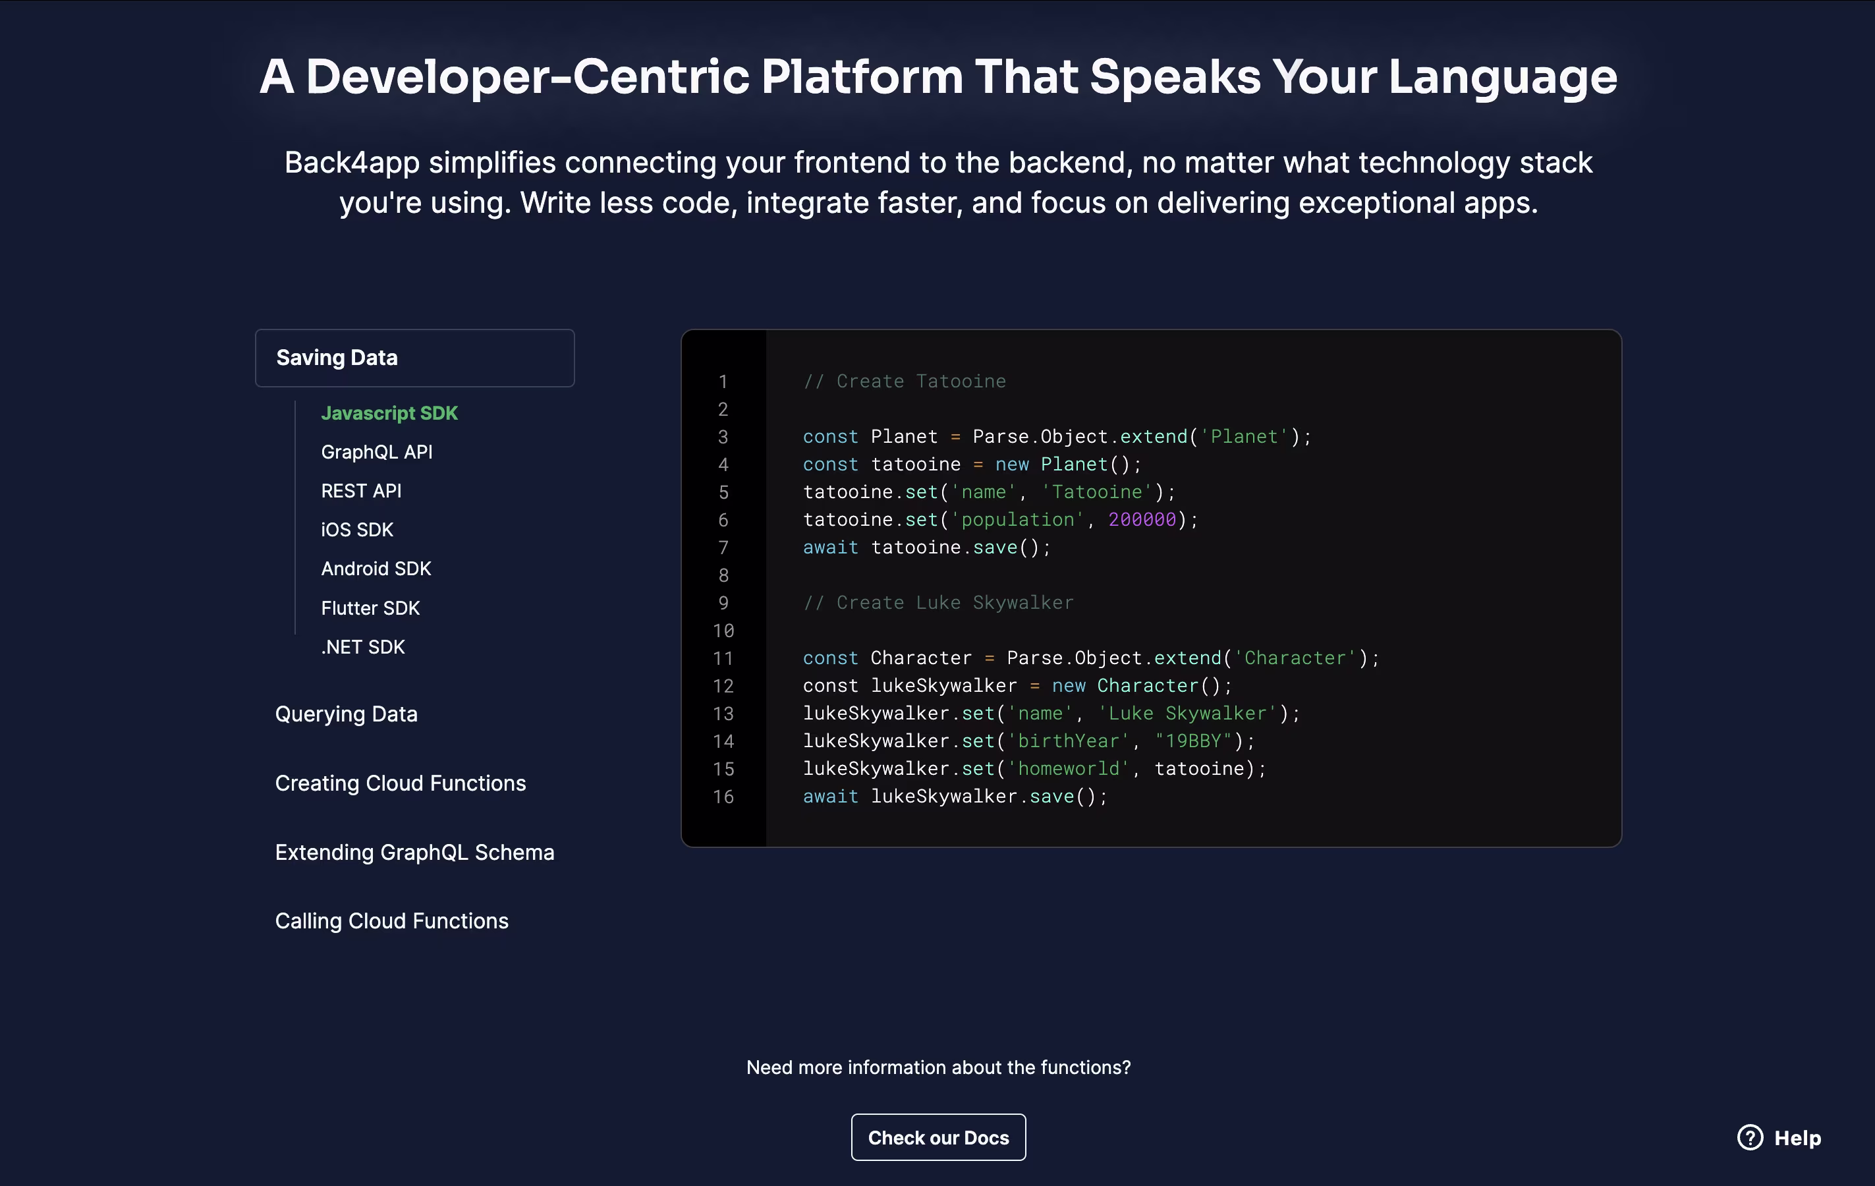Choose the REST API code sample
Screen dimensions: 1875x1186
point(360,491)
